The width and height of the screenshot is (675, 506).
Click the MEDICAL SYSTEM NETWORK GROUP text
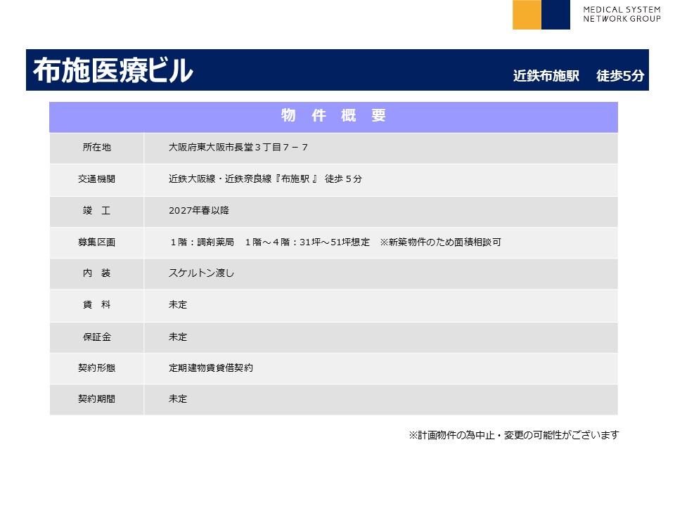pos(622,14)
